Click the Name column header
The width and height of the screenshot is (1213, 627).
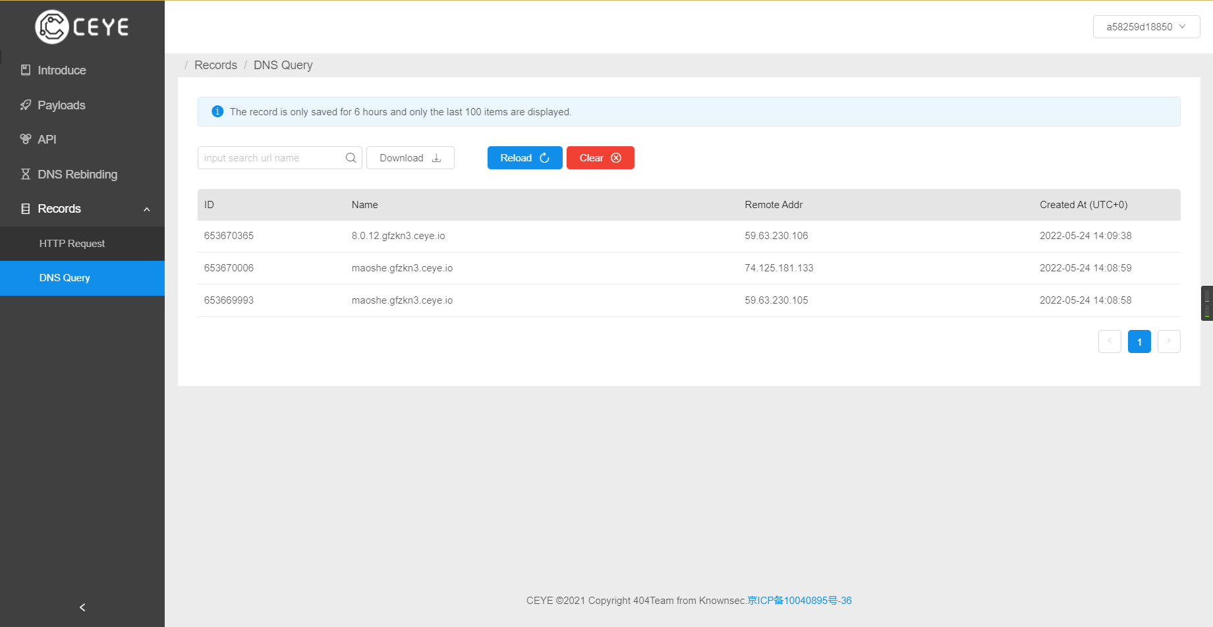coord(365,205)
